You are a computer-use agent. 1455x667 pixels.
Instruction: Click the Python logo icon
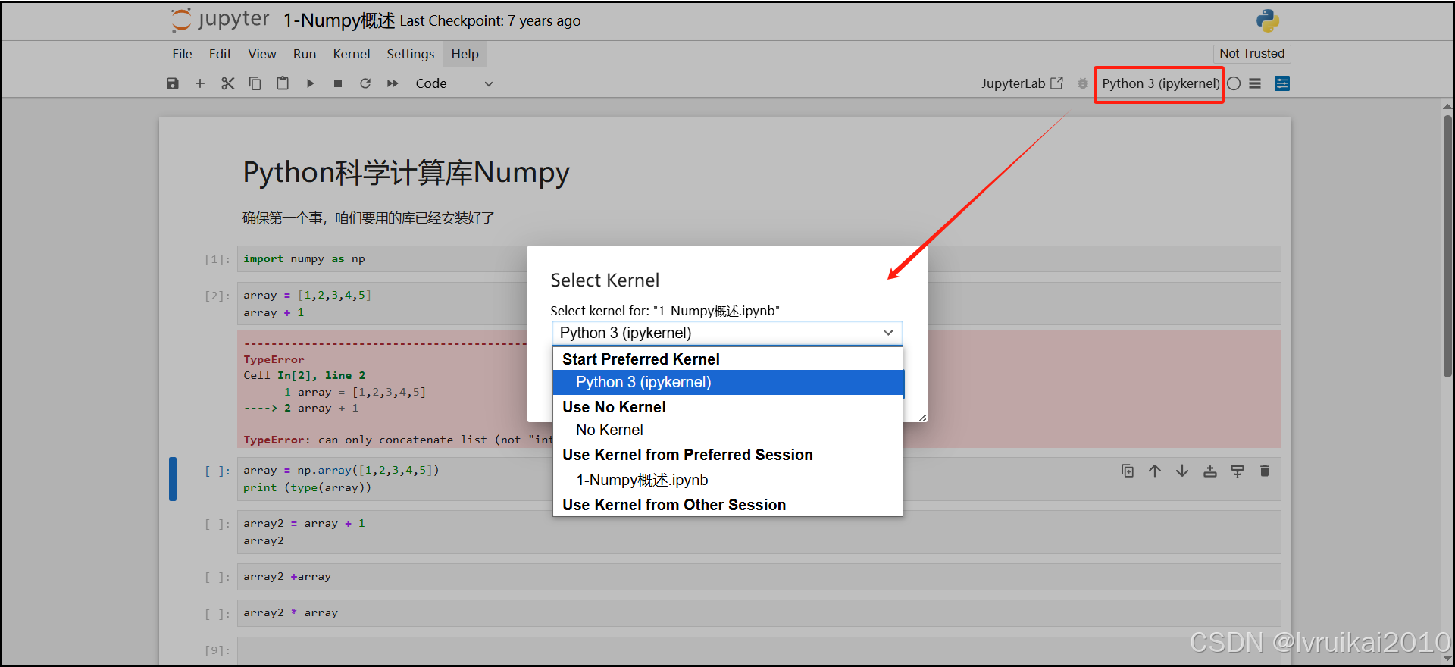pyautogui.click(x=1267, y=20)
